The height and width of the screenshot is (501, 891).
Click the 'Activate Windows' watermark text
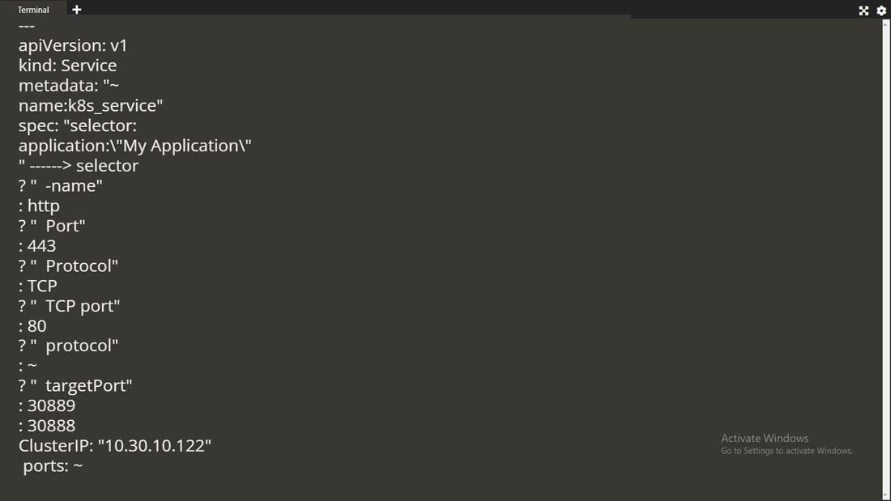point(764,437)
